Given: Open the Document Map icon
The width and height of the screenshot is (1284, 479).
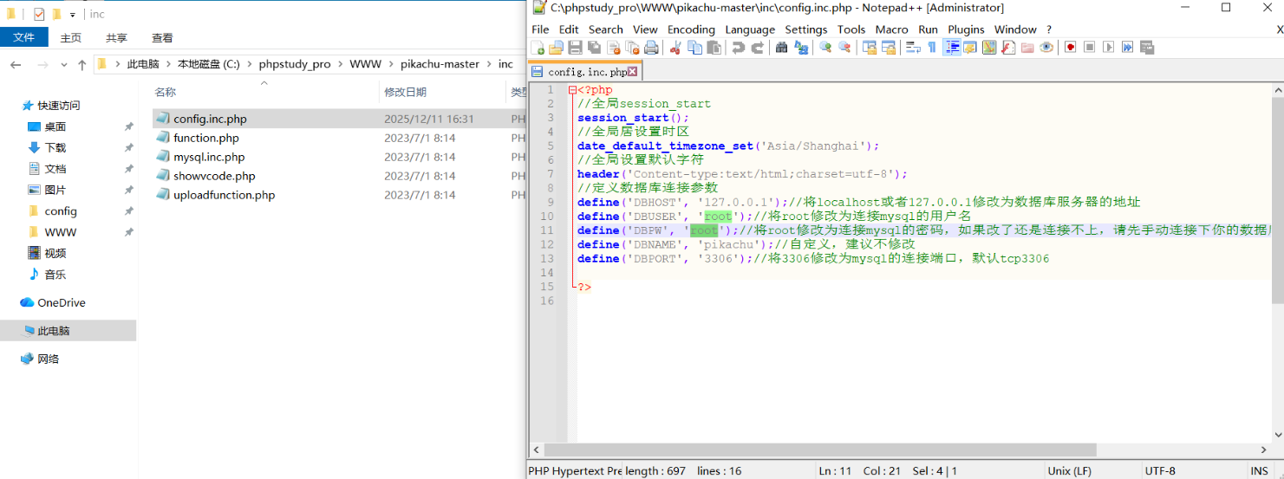Looking at the screenshot, I should pyautogui.click(x=989, y=48).
